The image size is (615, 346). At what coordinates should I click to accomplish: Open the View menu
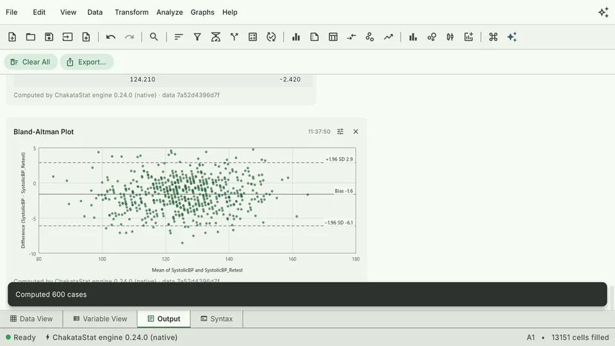pos(69,12)
